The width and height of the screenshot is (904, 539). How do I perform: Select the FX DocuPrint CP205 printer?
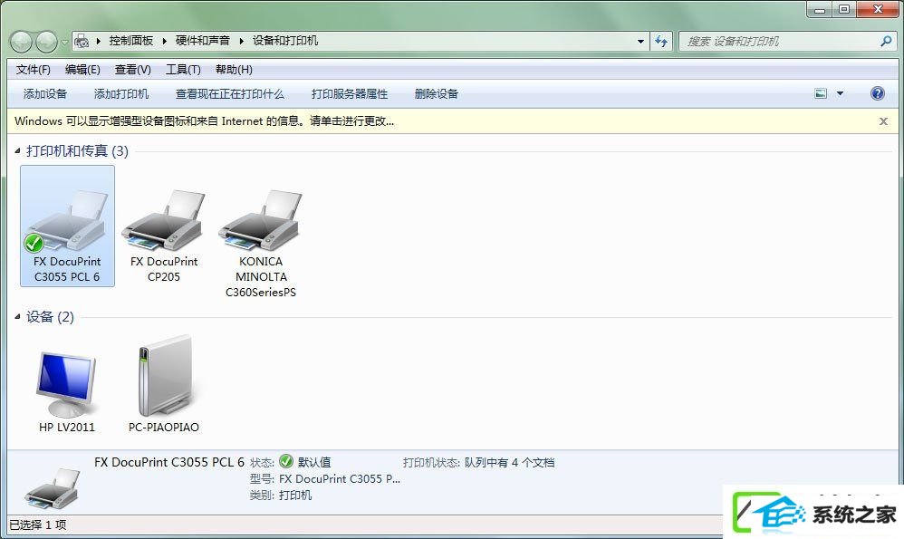164,236
